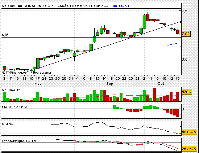Viewport: 199px width, 153px height.
Task: Click the Volume 15 panel title
Action: [x=11, y=90]
